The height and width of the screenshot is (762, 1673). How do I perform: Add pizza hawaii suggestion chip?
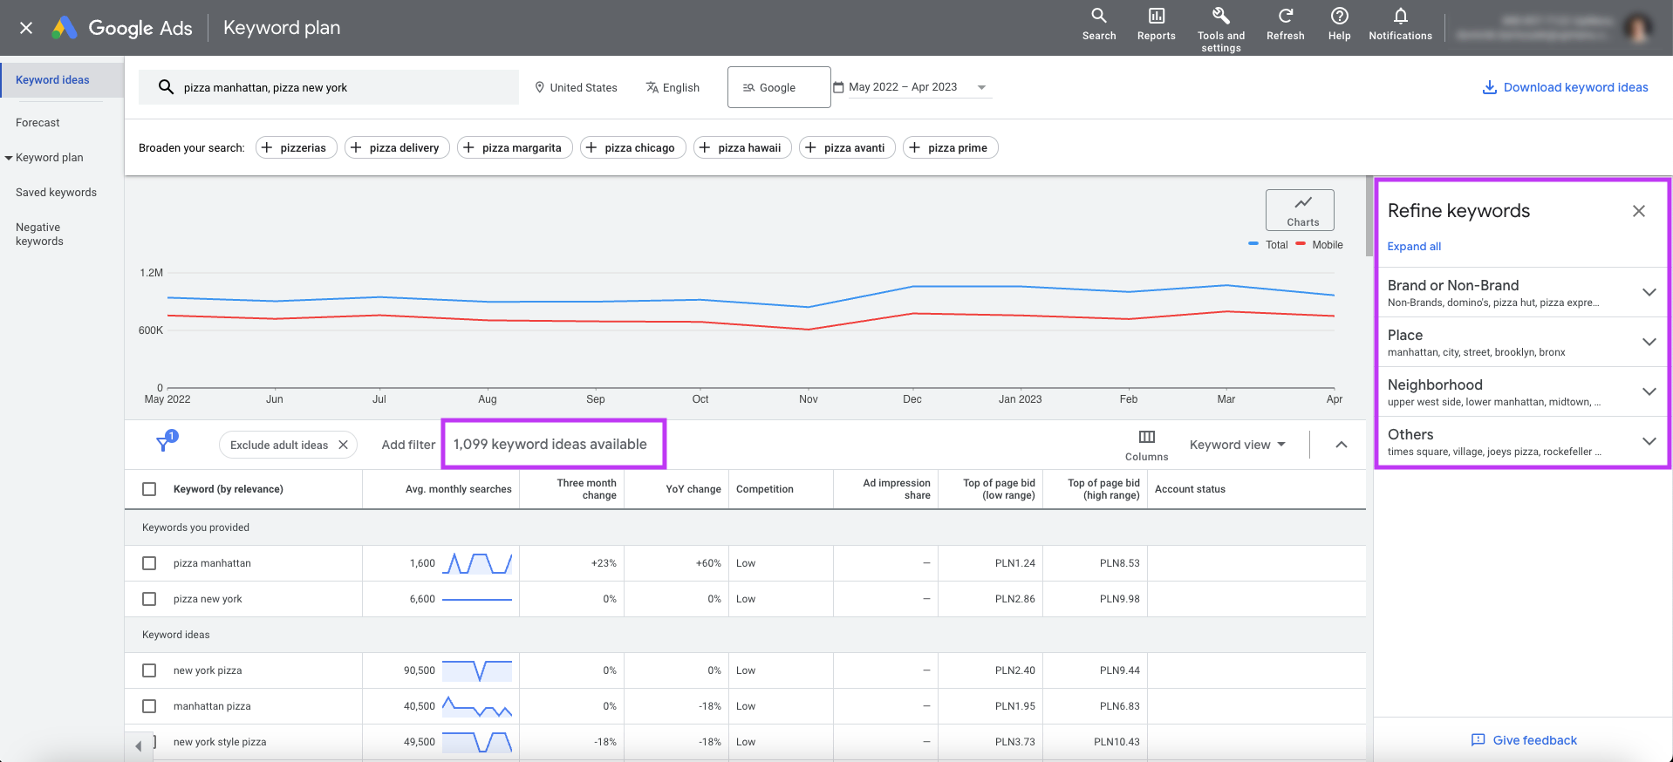pyautogui.click(x=743, y=147)
